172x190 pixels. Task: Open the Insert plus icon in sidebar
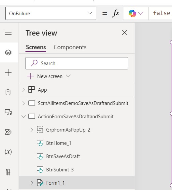8,72
